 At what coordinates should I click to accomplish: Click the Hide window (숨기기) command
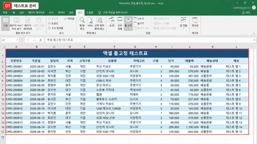click(139, 23)
